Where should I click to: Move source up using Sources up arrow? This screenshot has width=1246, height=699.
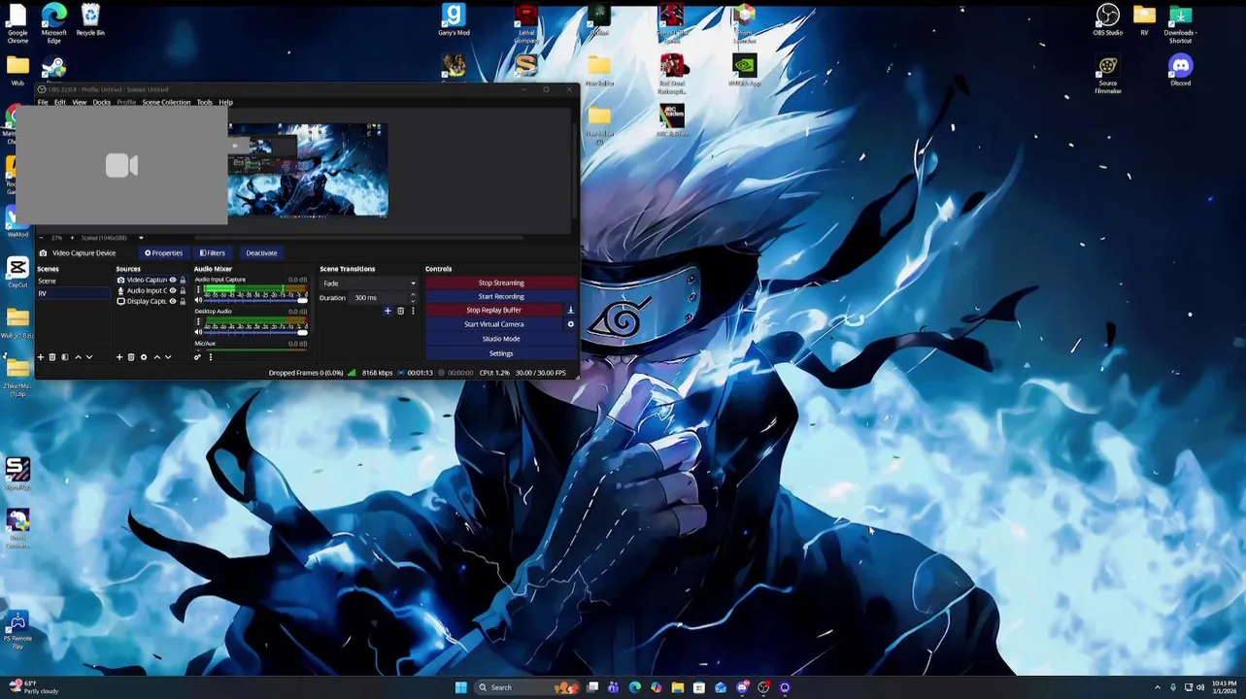(x=157, y=357)
